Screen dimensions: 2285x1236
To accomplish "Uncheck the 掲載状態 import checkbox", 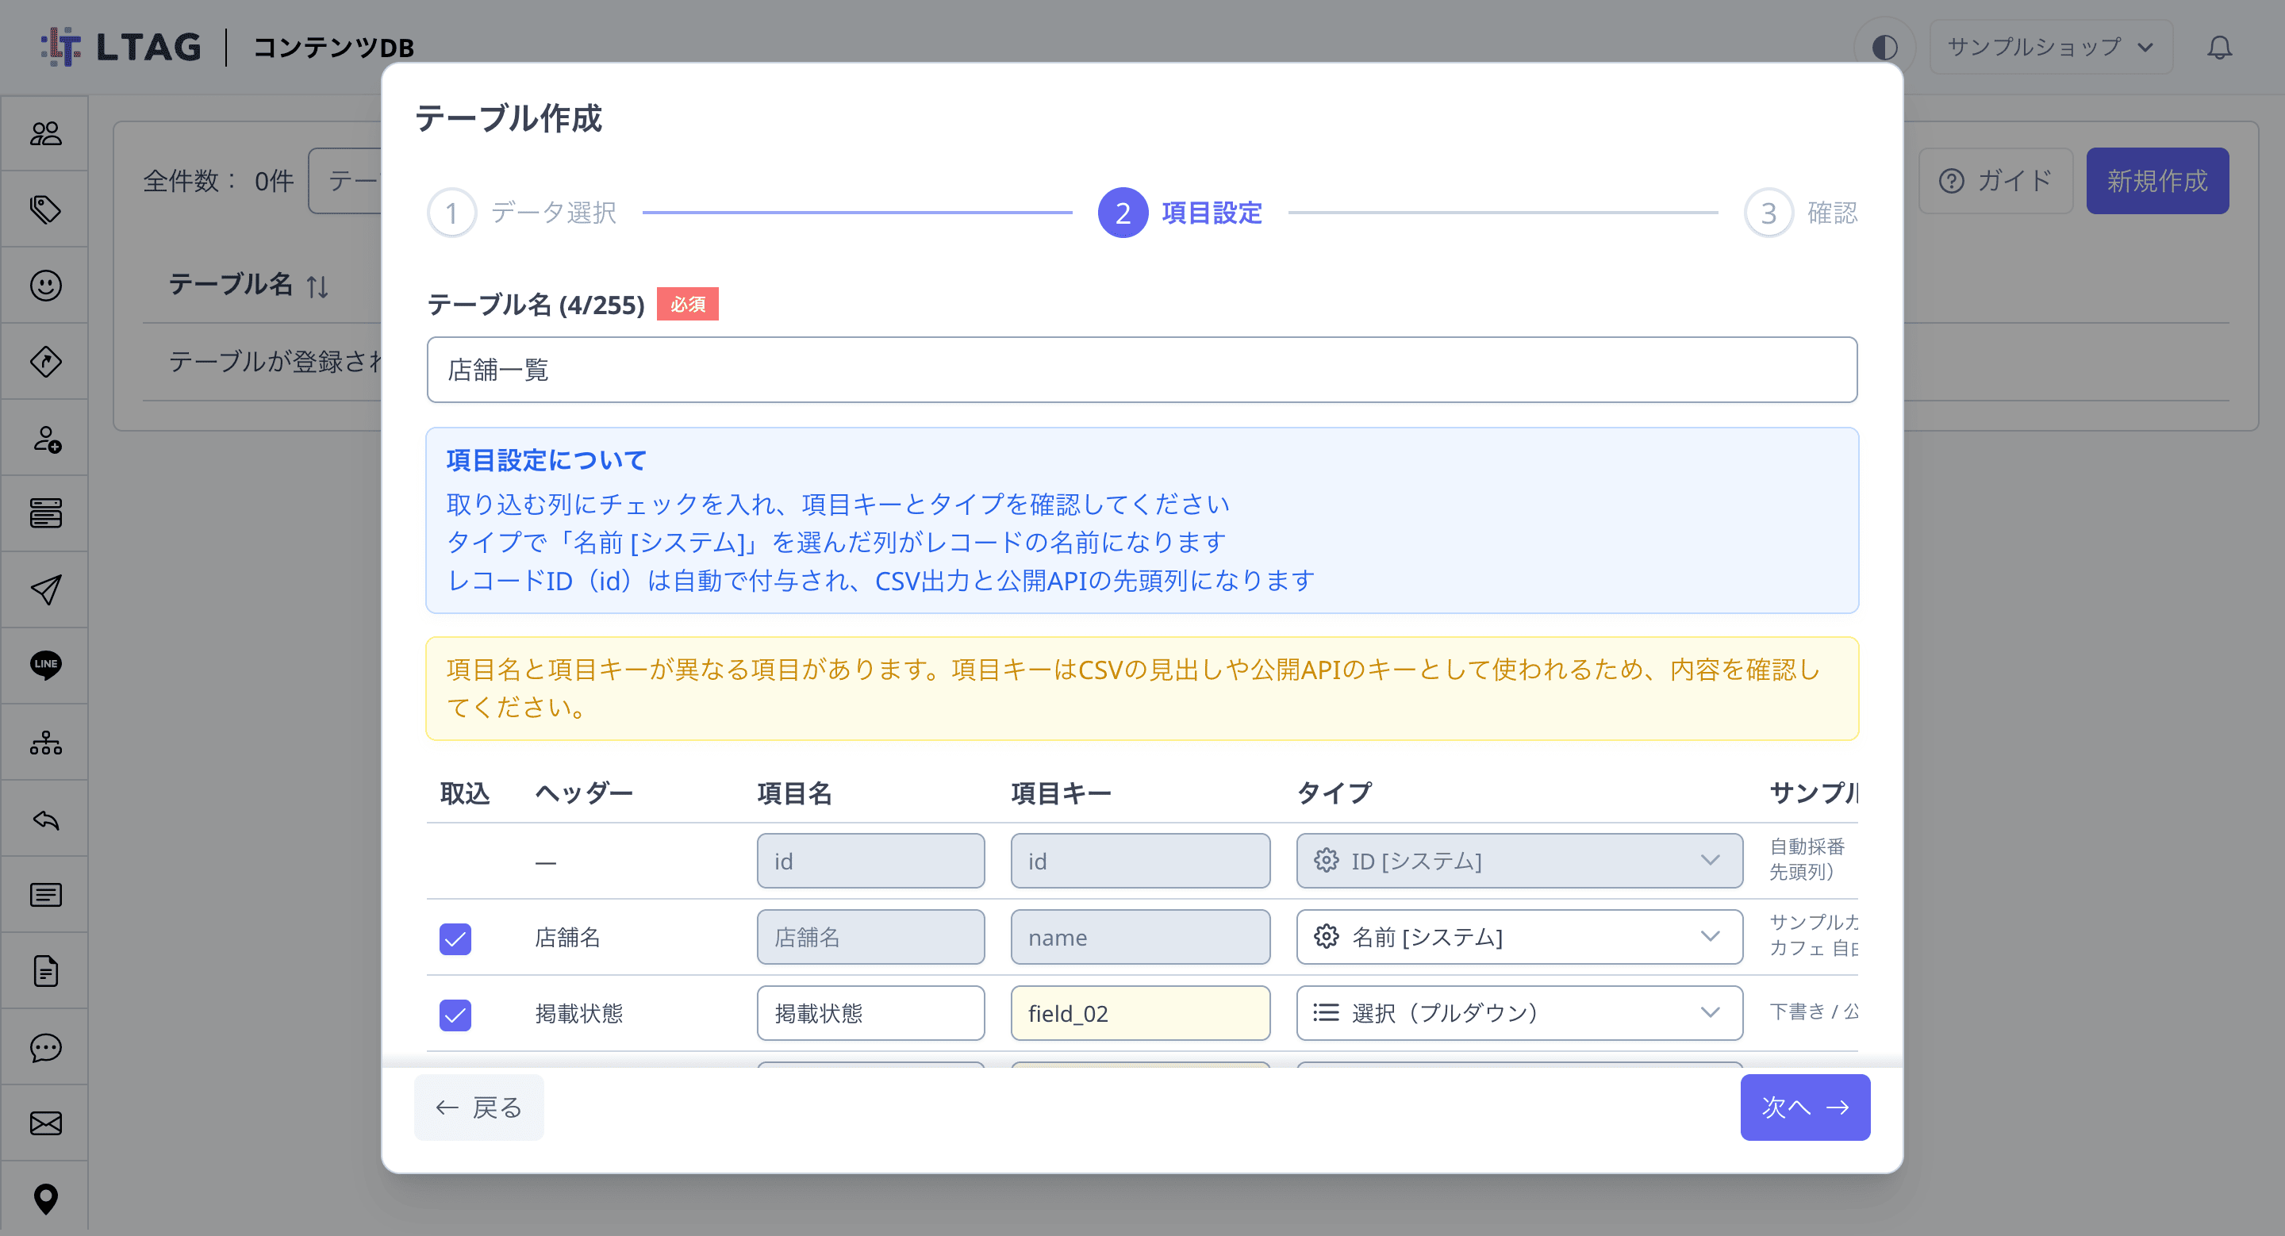I will (455, 1015).
